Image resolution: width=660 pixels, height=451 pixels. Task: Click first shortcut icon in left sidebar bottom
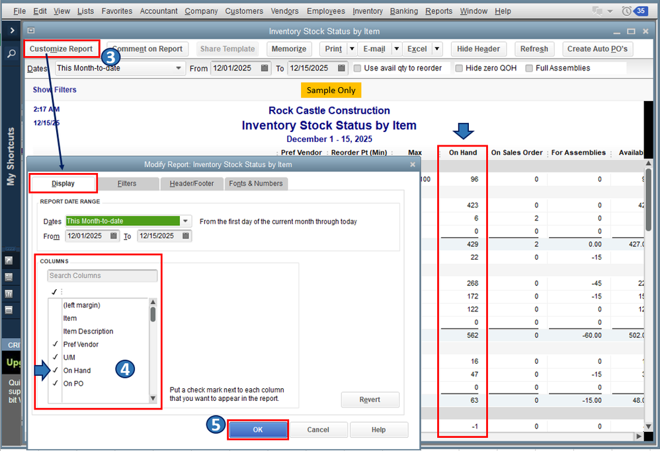pos(9,261)
